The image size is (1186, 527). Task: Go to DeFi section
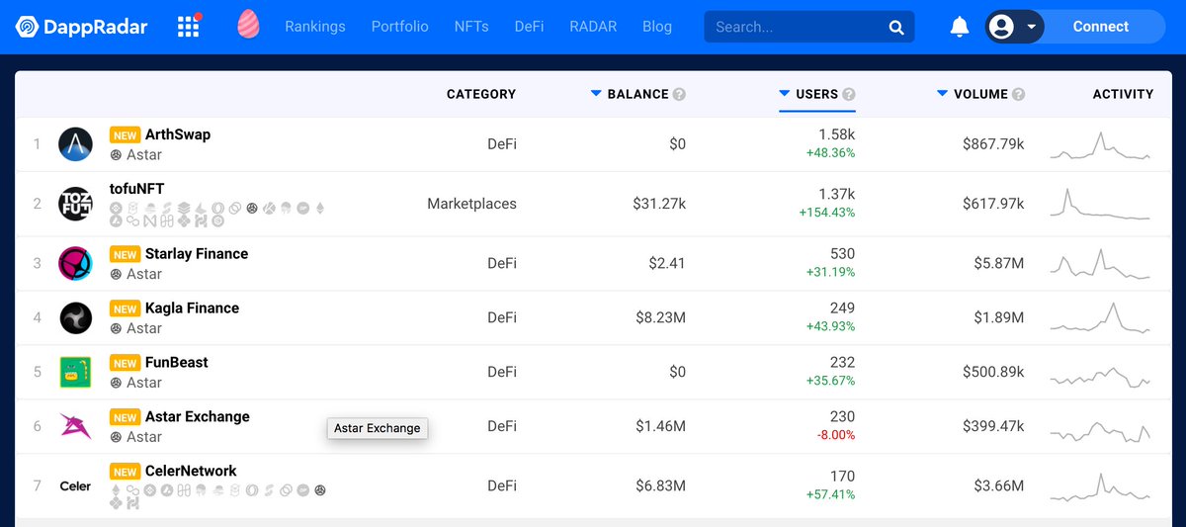529,27
